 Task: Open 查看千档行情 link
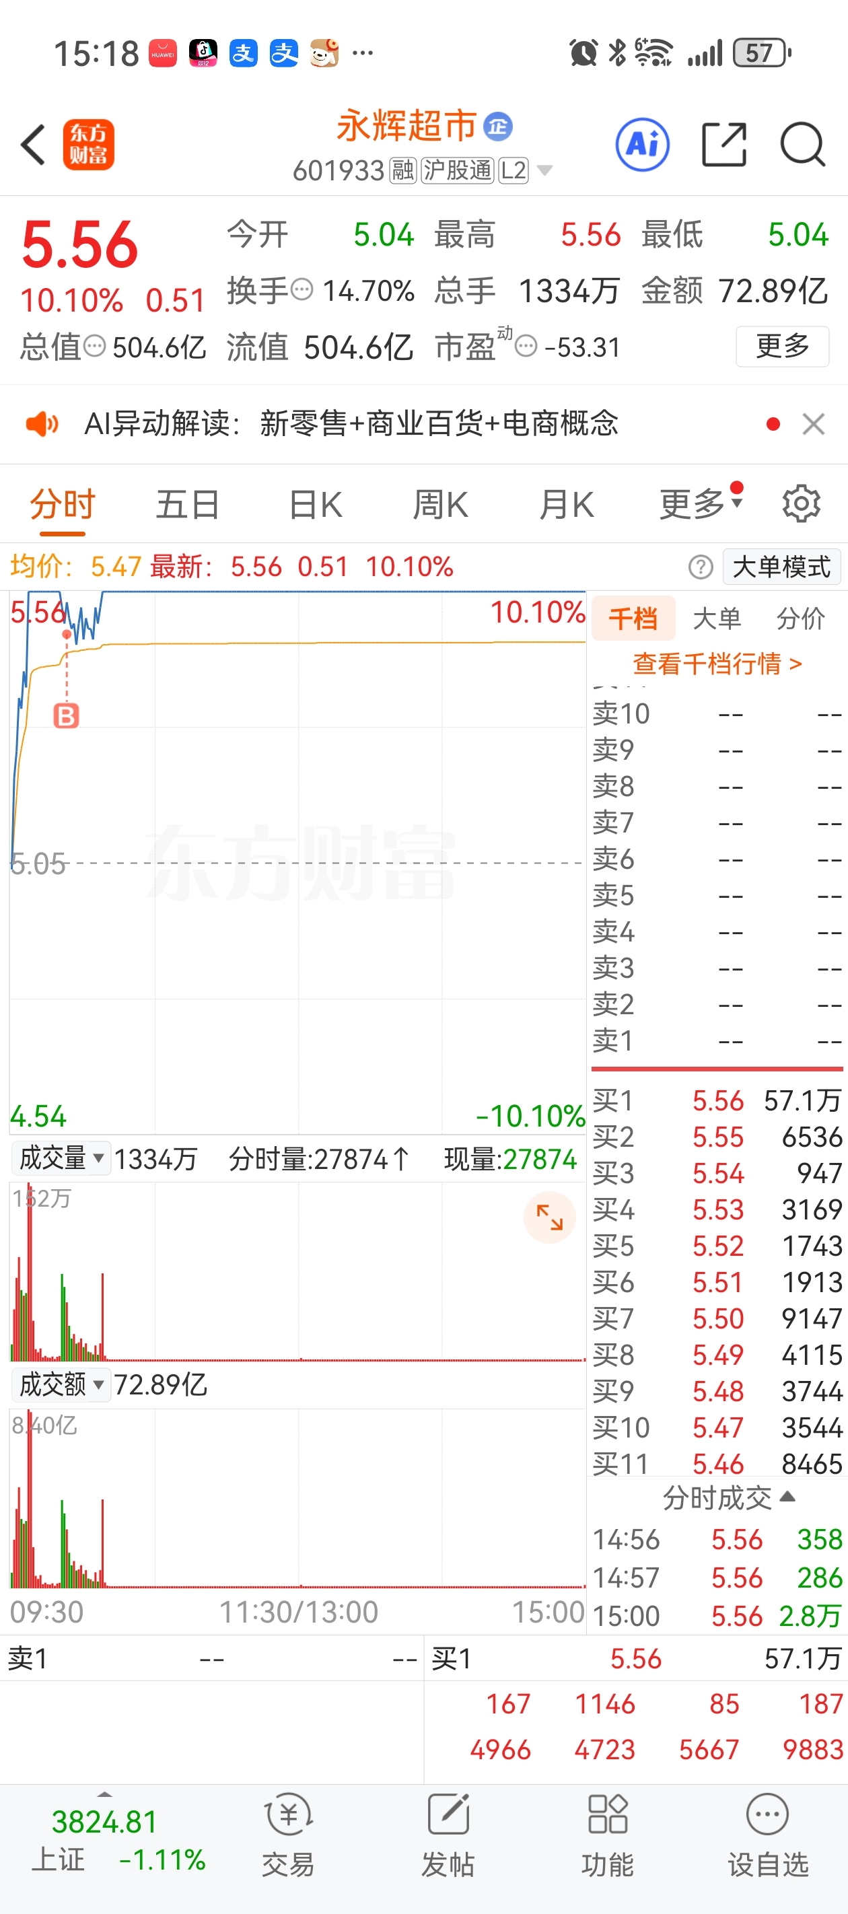[x=717, y=663]
